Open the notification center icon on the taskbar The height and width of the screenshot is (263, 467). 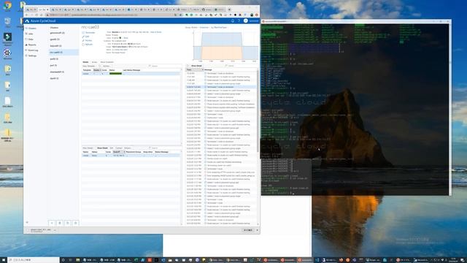click(x=462, y=260)
